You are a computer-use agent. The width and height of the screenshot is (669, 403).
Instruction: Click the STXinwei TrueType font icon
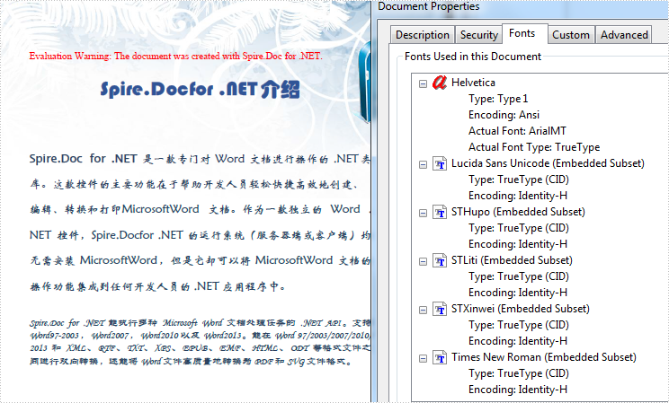click(x=440, y=309)
